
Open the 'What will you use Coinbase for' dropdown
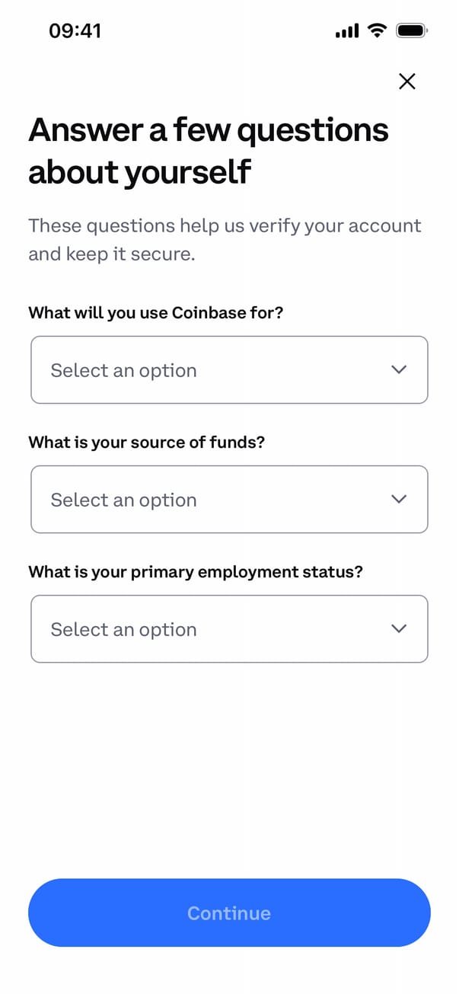tap(228, 369)
